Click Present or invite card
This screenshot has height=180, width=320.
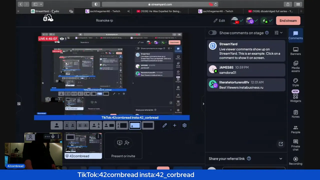point(123,146)
